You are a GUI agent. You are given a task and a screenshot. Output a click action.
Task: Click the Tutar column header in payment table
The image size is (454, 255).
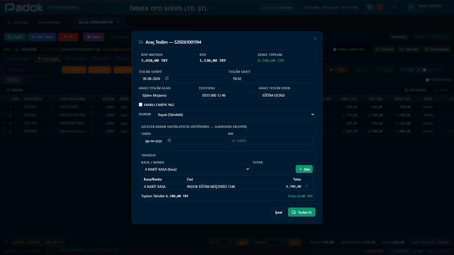297,179
